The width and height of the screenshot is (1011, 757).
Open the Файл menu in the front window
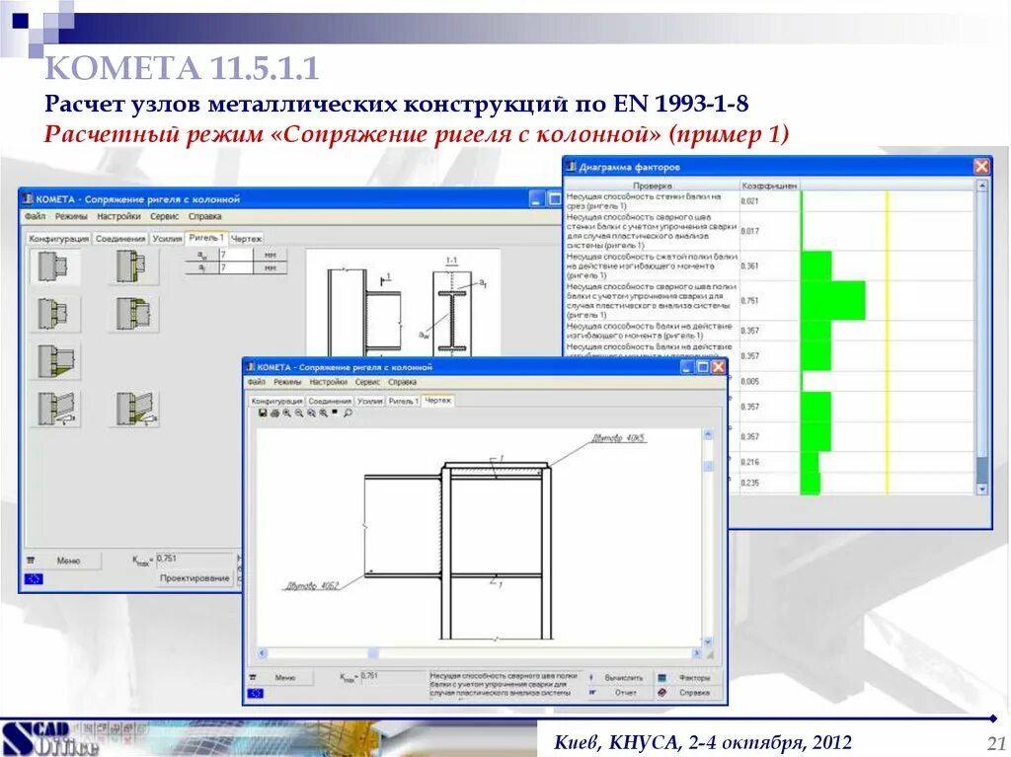257,382
